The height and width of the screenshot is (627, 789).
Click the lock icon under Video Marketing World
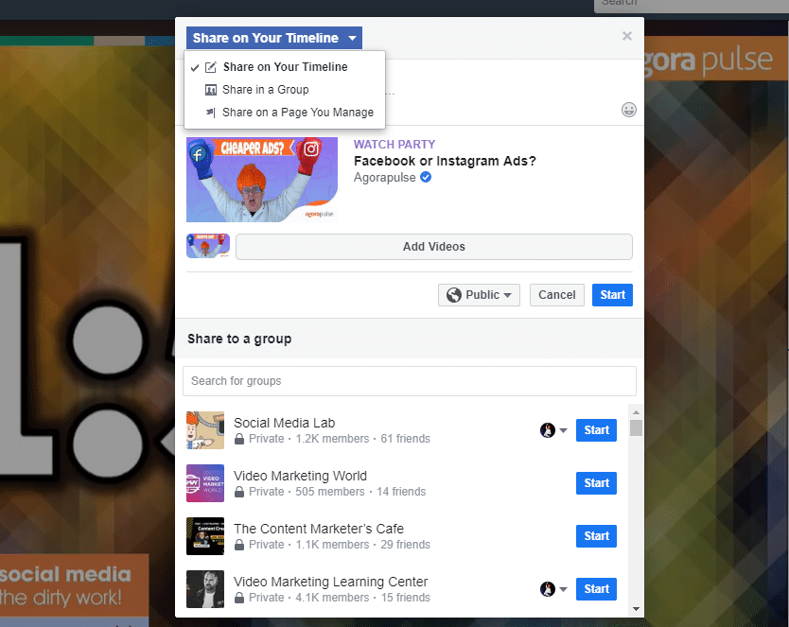239,492
